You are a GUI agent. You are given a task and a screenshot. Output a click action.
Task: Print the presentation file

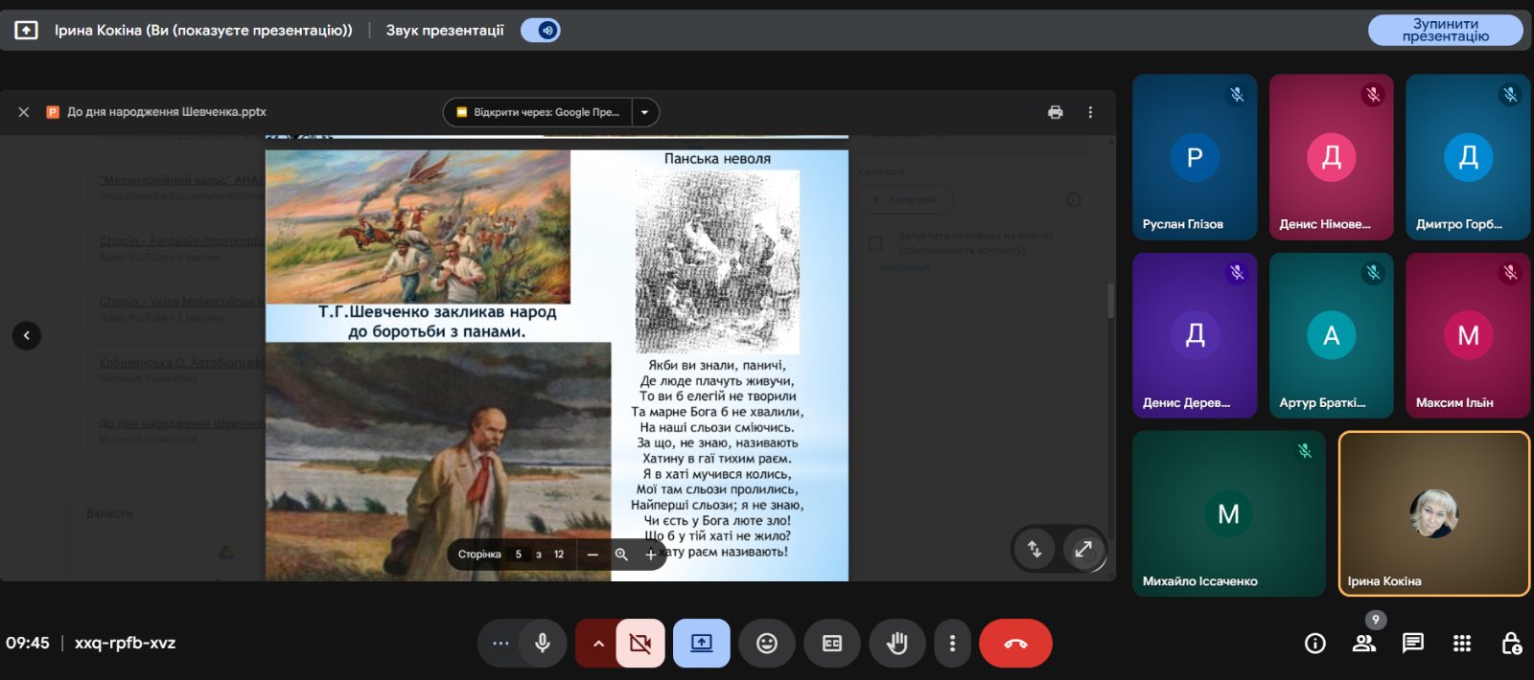1055,112
